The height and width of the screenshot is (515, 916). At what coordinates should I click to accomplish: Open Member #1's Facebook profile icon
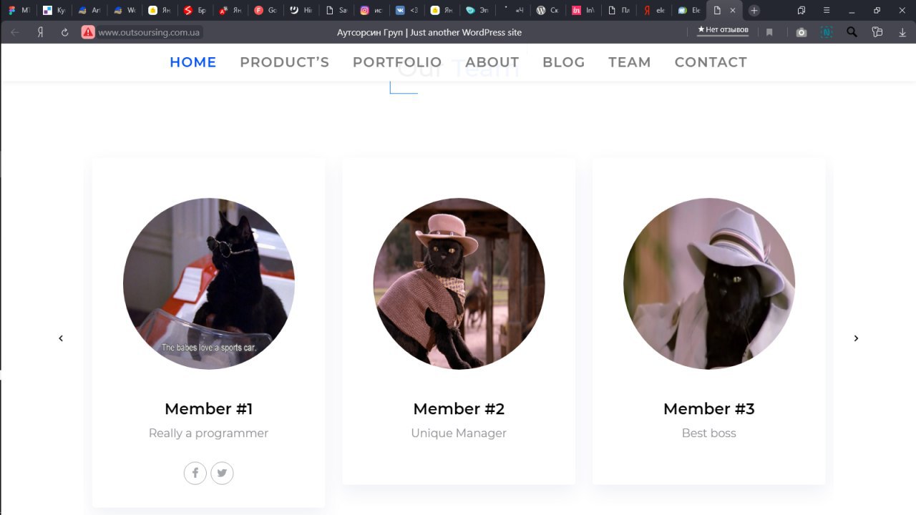[x=195, y=473]
